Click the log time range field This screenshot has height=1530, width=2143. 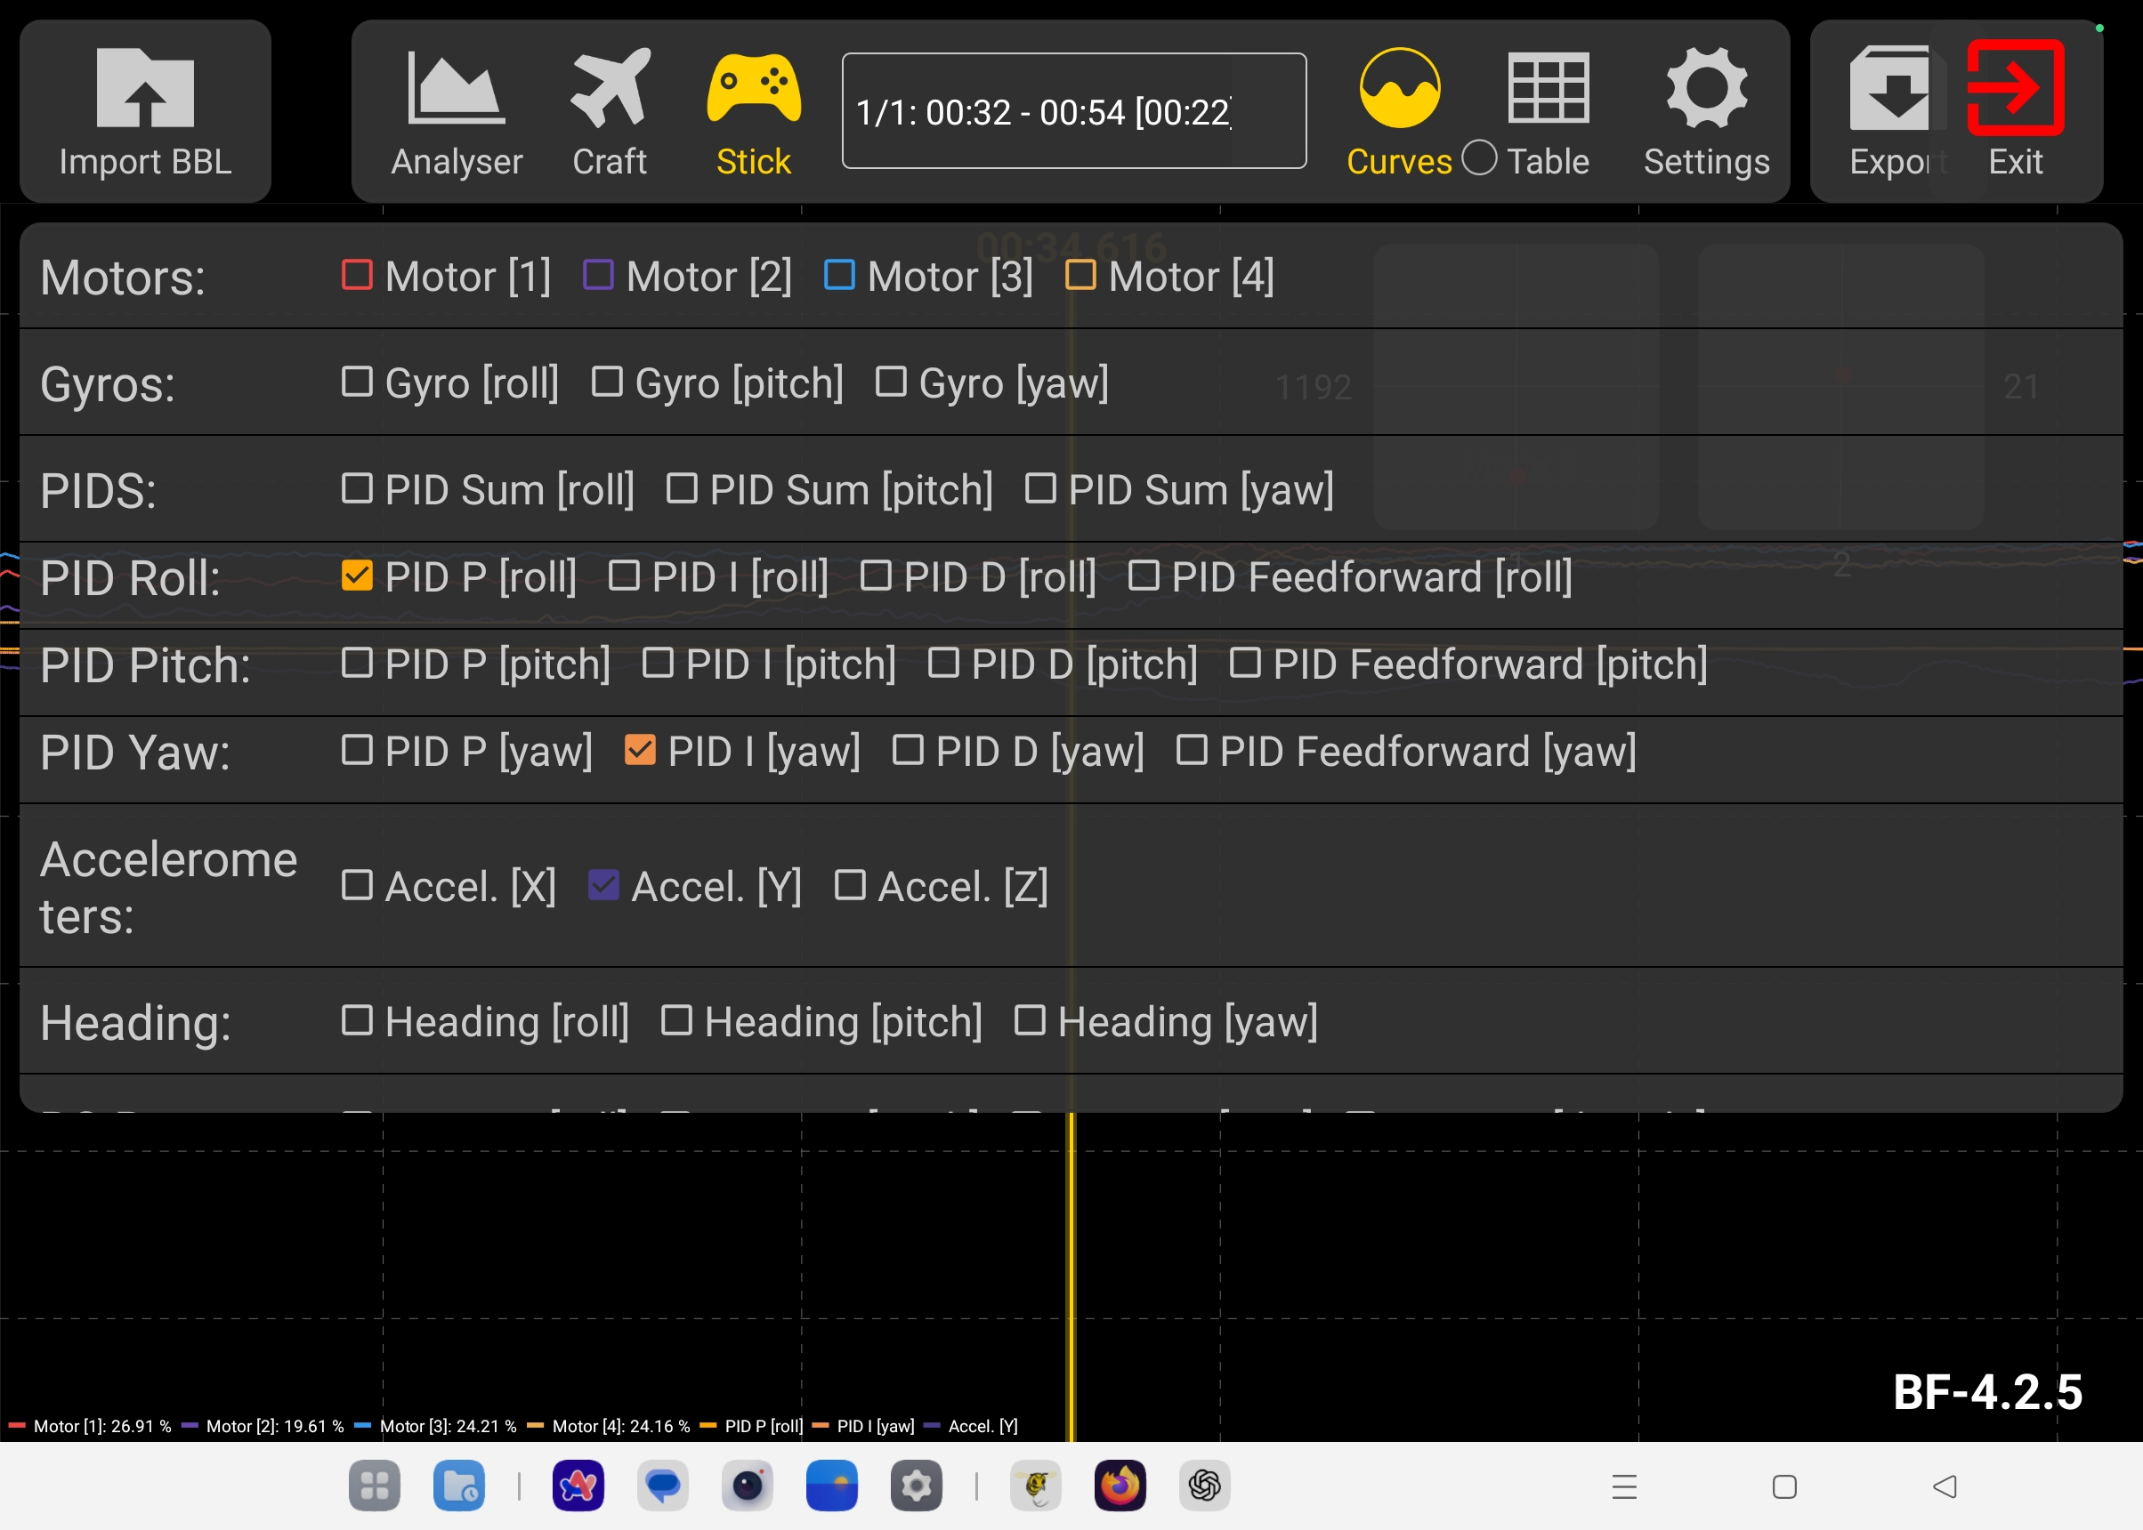1073,111
